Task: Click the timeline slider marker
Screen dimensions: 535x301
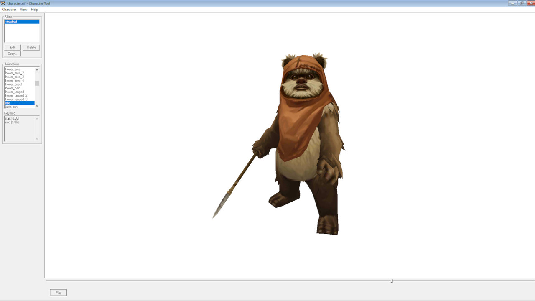Action: coord(392,281)
